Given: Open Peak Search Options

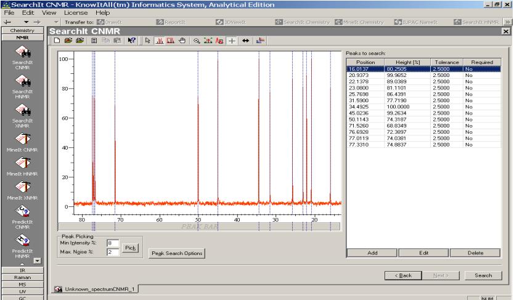Looking at the screenshot, I should 177,253.
